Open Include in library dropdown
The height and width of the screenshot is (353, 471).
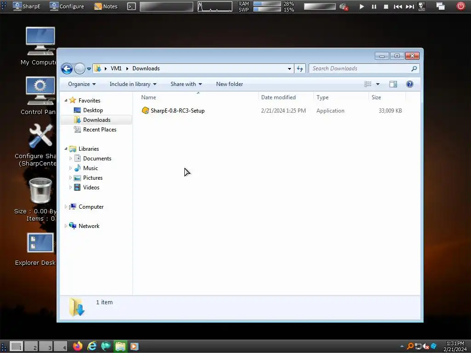click(x=133, y=84)
